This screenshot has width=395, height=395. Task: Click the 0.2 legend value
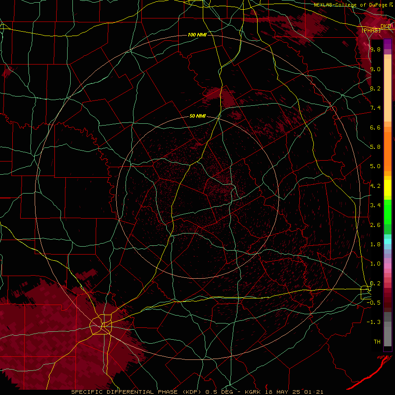click(x=375, y=284)
